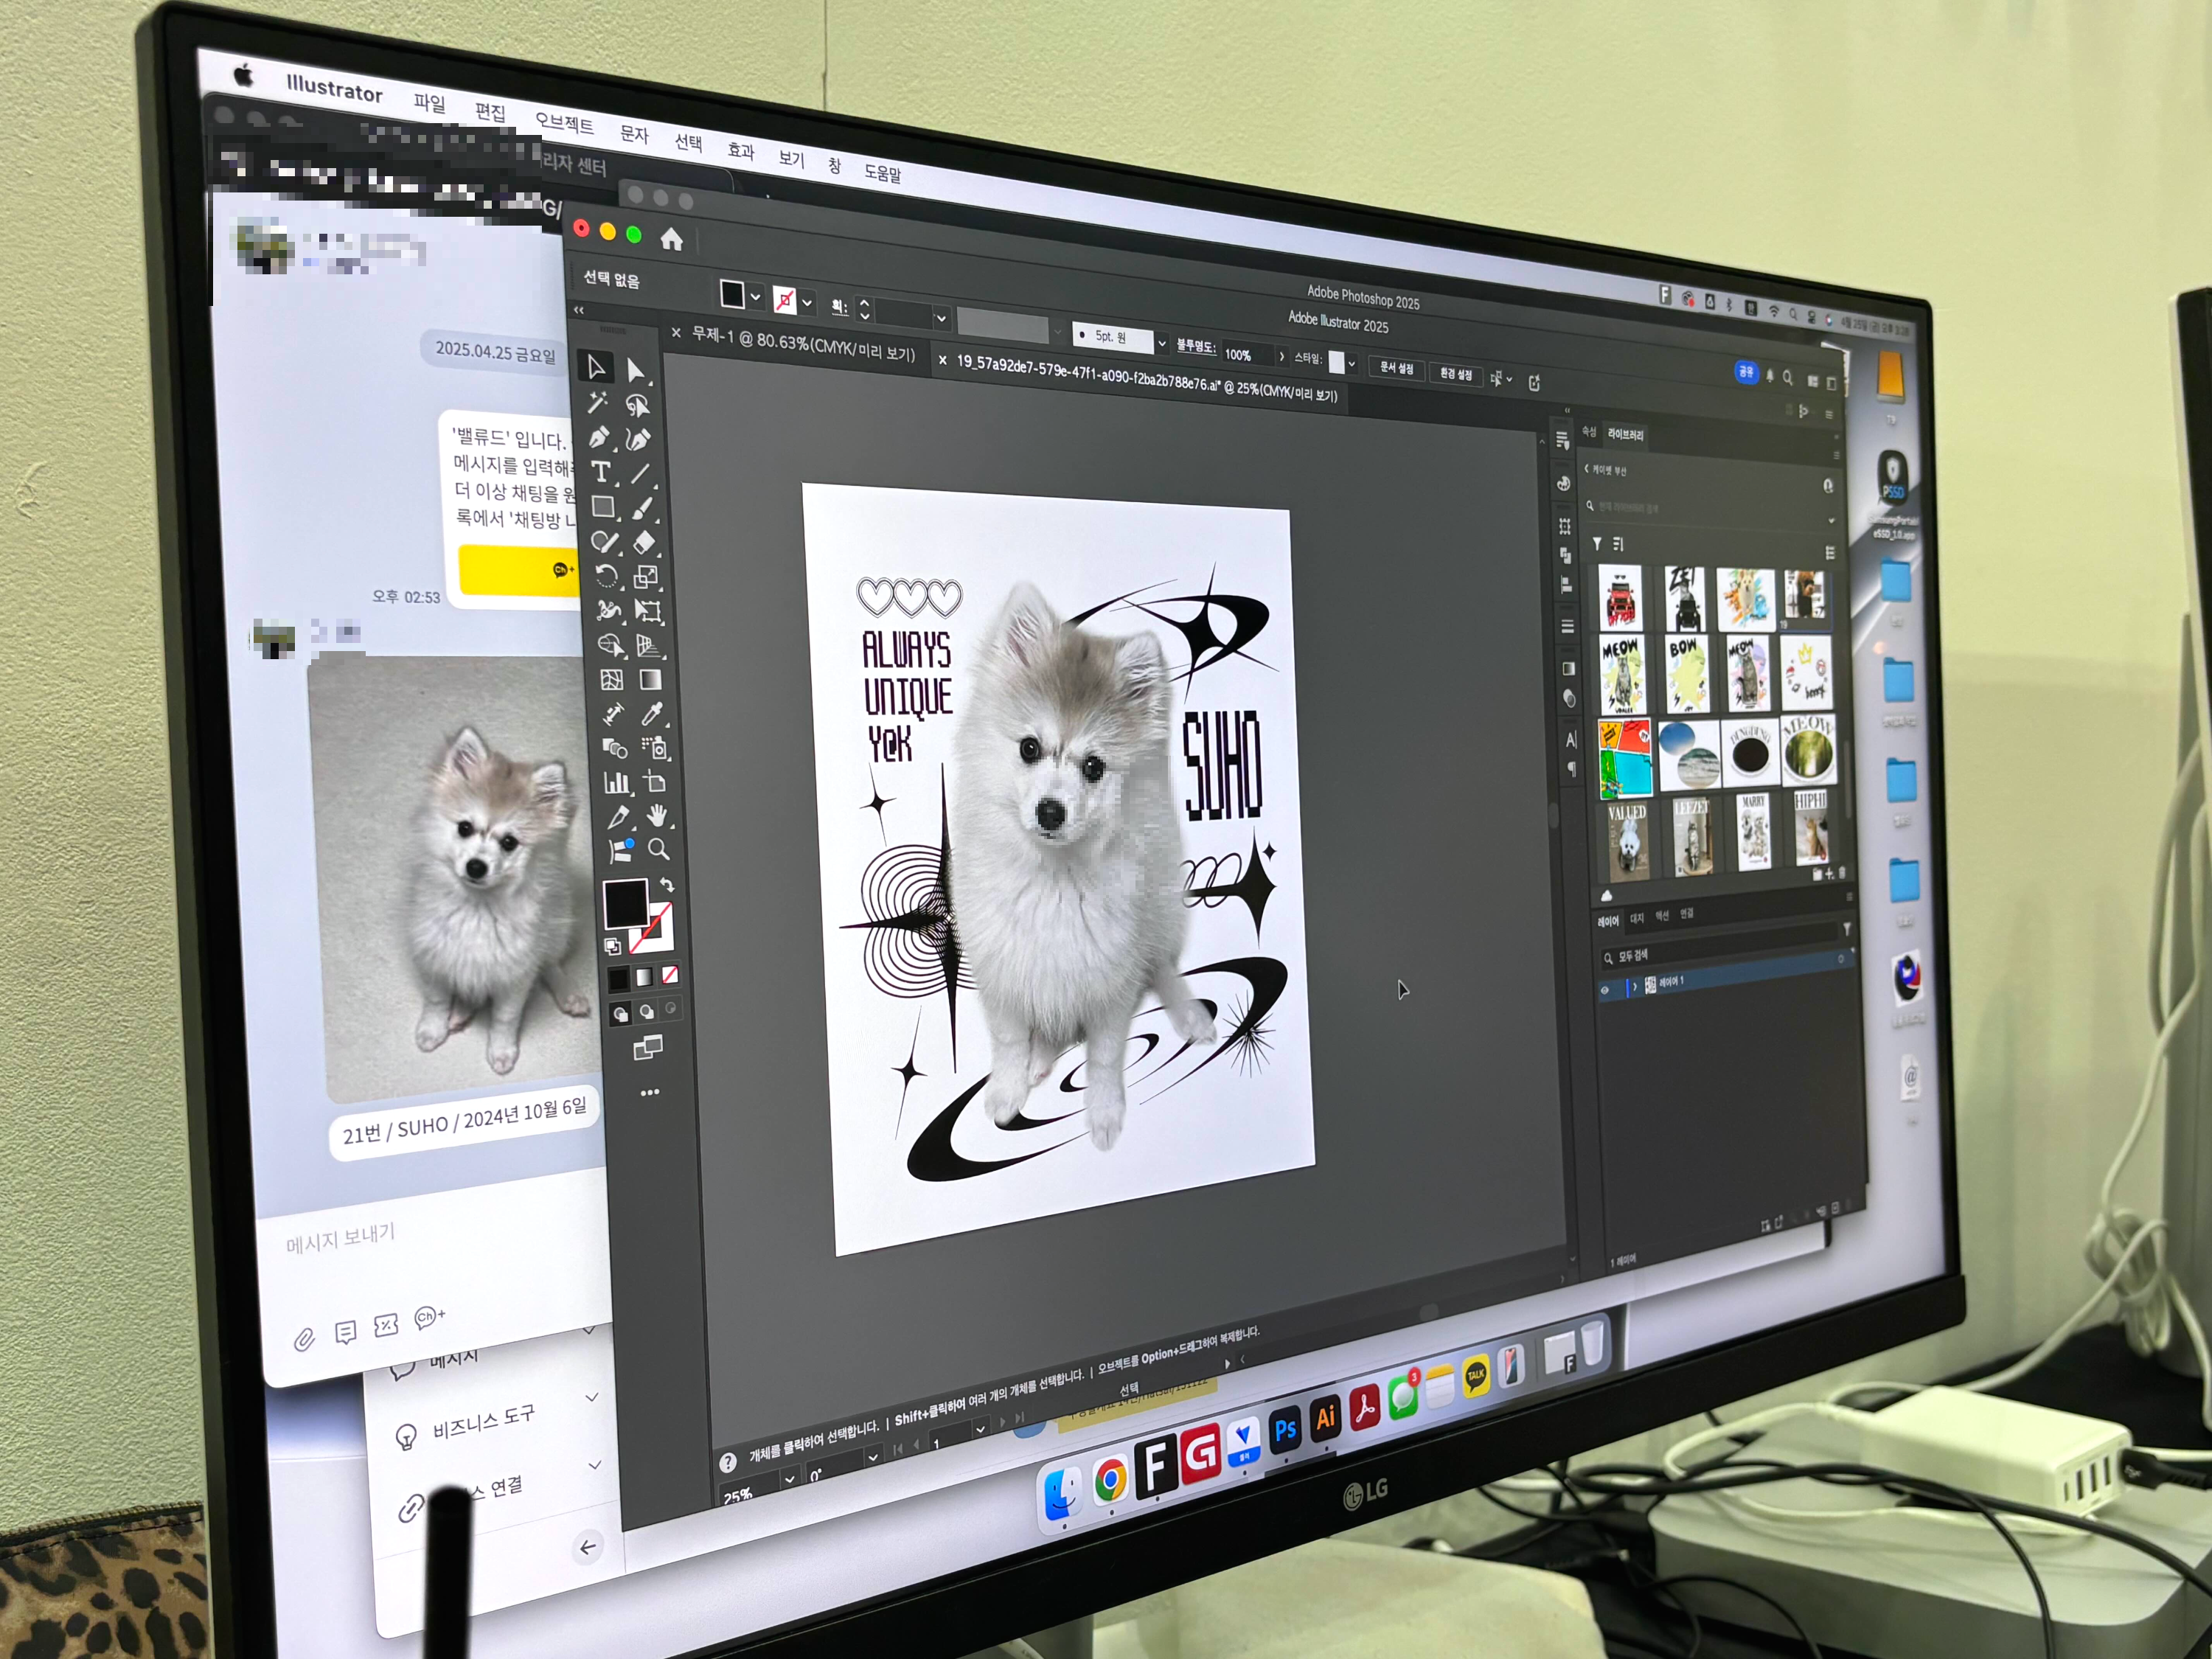Click the Home icon in Illustrator
This screenshot has height=1659, width=2212.
[671, 239]
